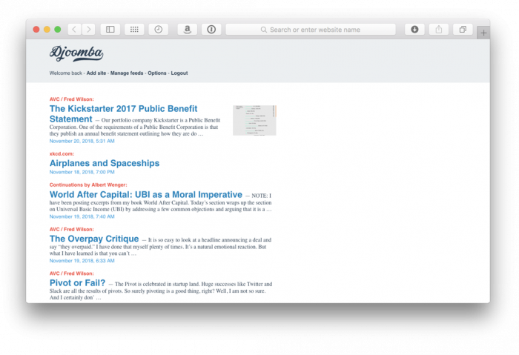Screen dimensions: 519x355
Task: Open the History clock icon
Action: (x=159, y=30)
